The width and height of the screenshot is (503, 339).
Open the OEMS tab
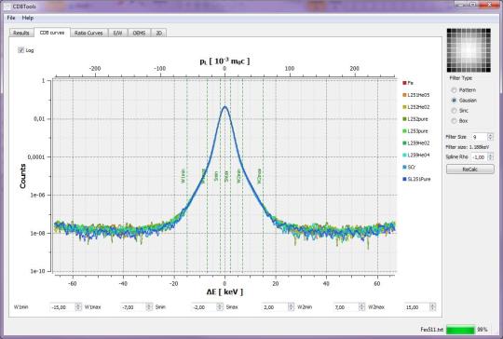(139, 33)
